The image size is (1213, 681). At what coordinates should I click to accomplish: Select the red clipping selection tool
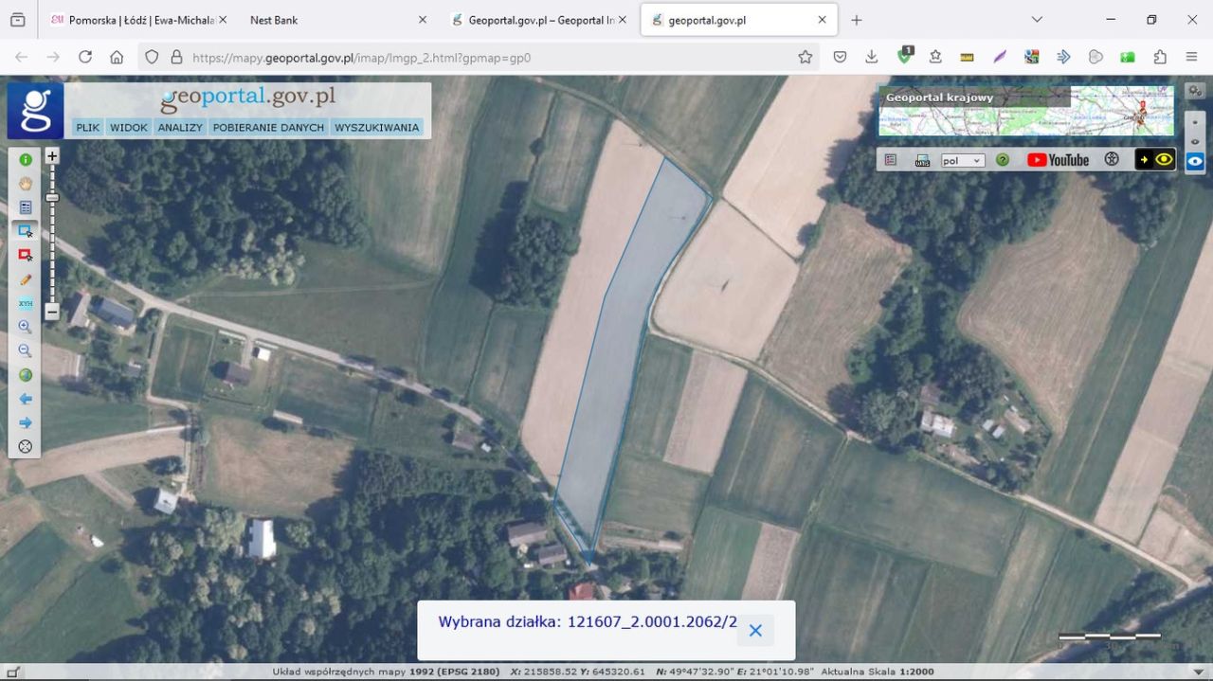click(26, 255)
